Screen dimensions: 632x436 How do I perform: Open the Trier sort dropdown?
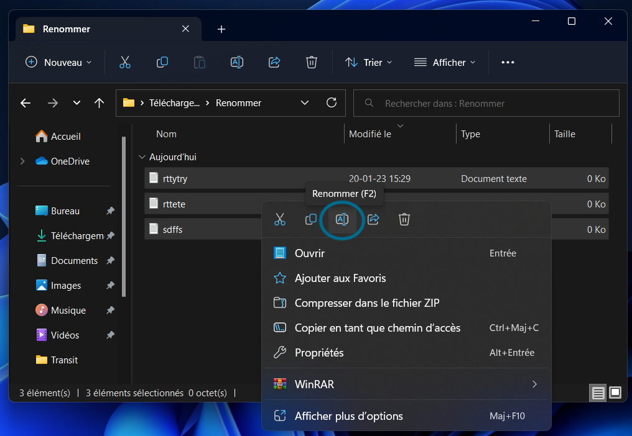(x=368, y=62)
